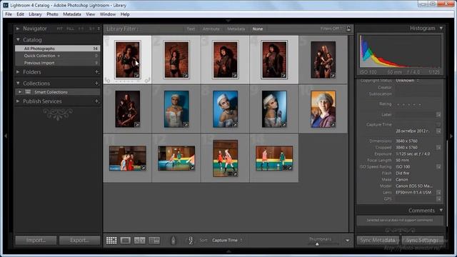Collapse the Comments panel
The image size is (457, 257).
point(441,210)
